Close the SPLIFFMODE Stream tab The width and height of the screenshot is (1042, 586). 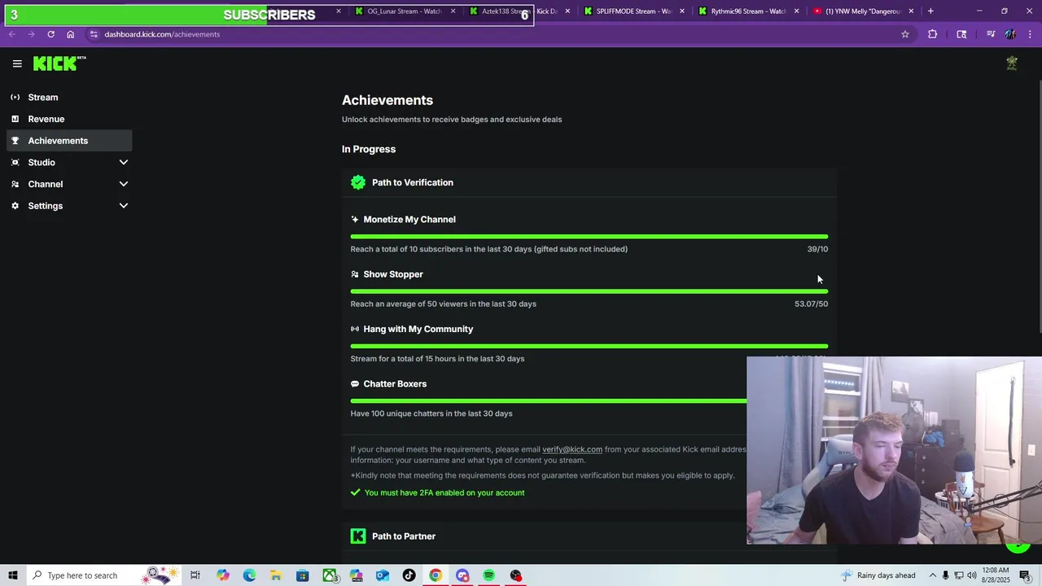[682, 11]
